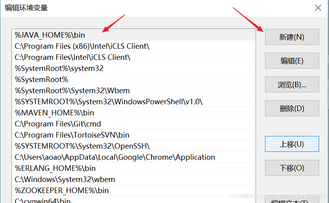This screenshot has width=329, height=203.
Task: Select C:\Windows\System32\wbem entry
Action: point(134,180)
